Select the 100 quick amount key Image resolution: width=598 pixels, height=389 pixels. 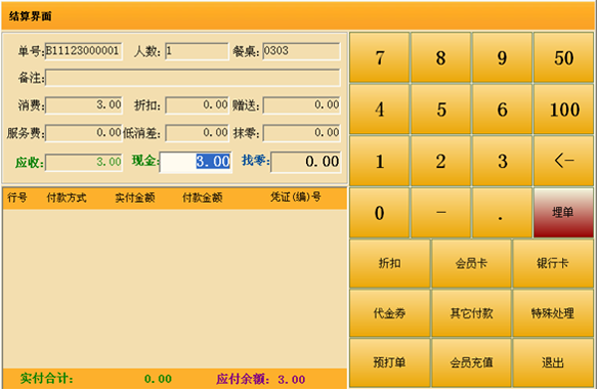point(564,109)
